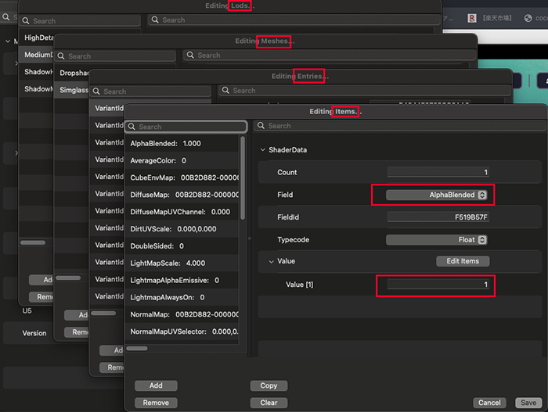Click the Edit Items button
The width and height of the screenshot is (548, 412).
[x=462, y=261]
